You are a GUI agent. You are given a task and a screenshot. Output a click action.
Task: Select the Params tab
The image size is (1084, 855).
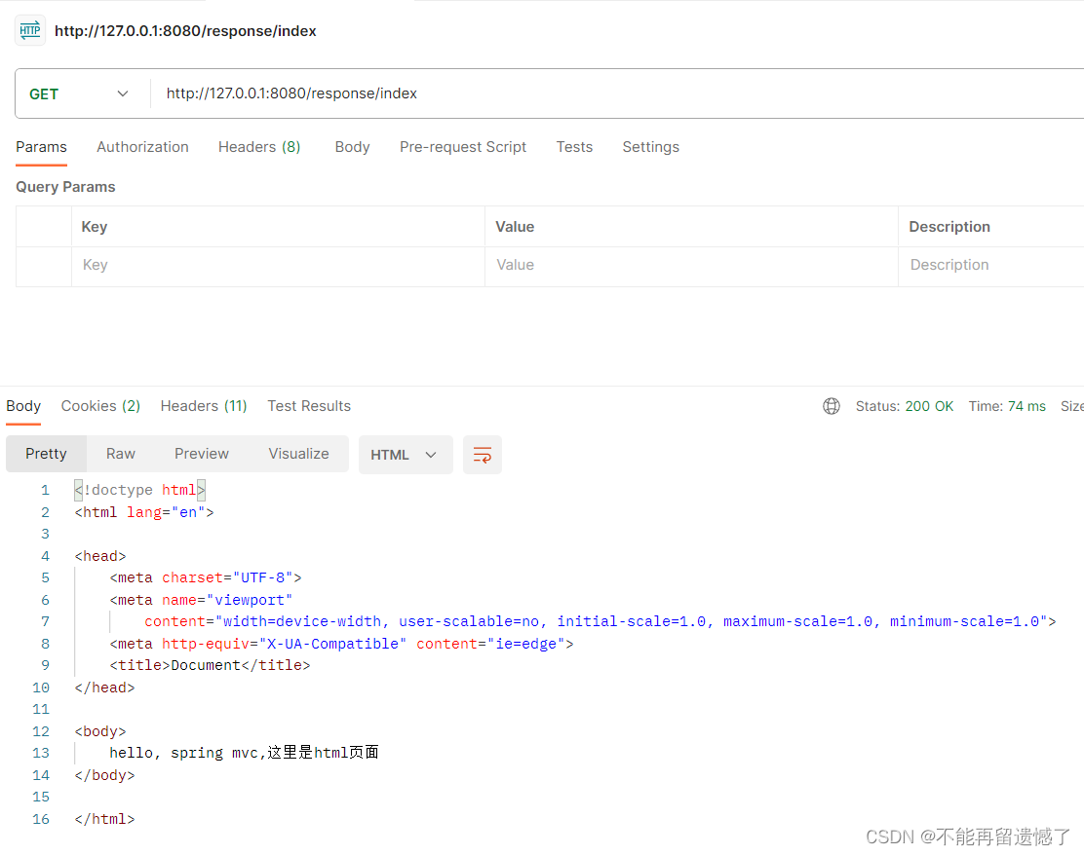coord(42,147)
